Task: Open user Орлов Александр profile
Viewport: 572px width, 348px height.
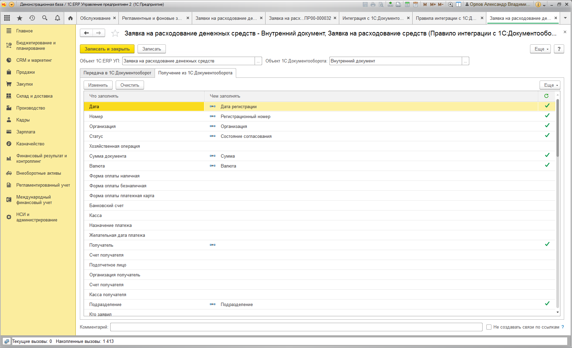Action: 498,4
